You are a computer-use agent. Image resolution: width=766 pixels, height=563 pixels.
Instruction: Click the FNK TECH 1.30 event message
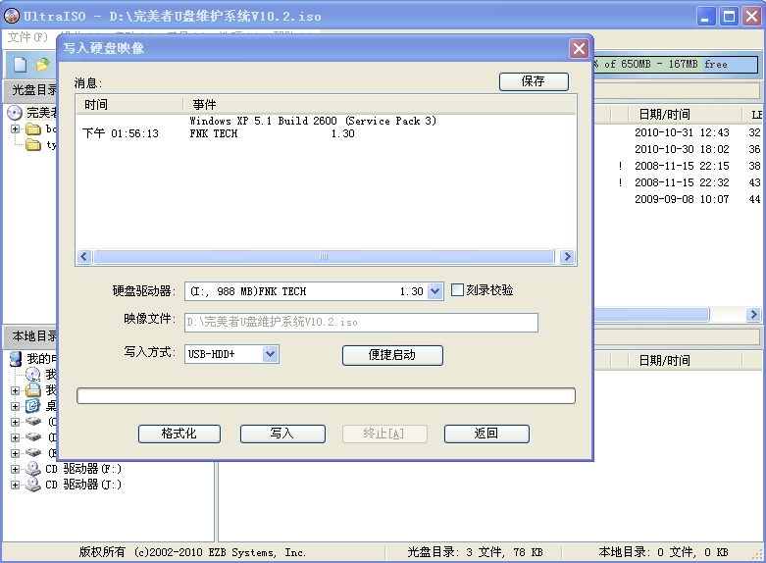coord(272,134)
